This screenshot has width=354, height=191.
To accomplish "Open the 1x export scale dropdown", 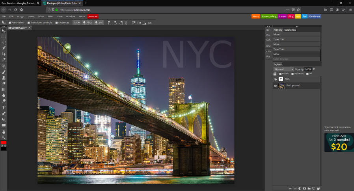I will [x=76, y=22].
